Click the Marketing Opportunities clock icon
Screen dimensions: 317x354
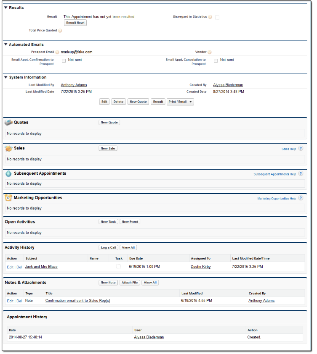click(x=8, y=198)
